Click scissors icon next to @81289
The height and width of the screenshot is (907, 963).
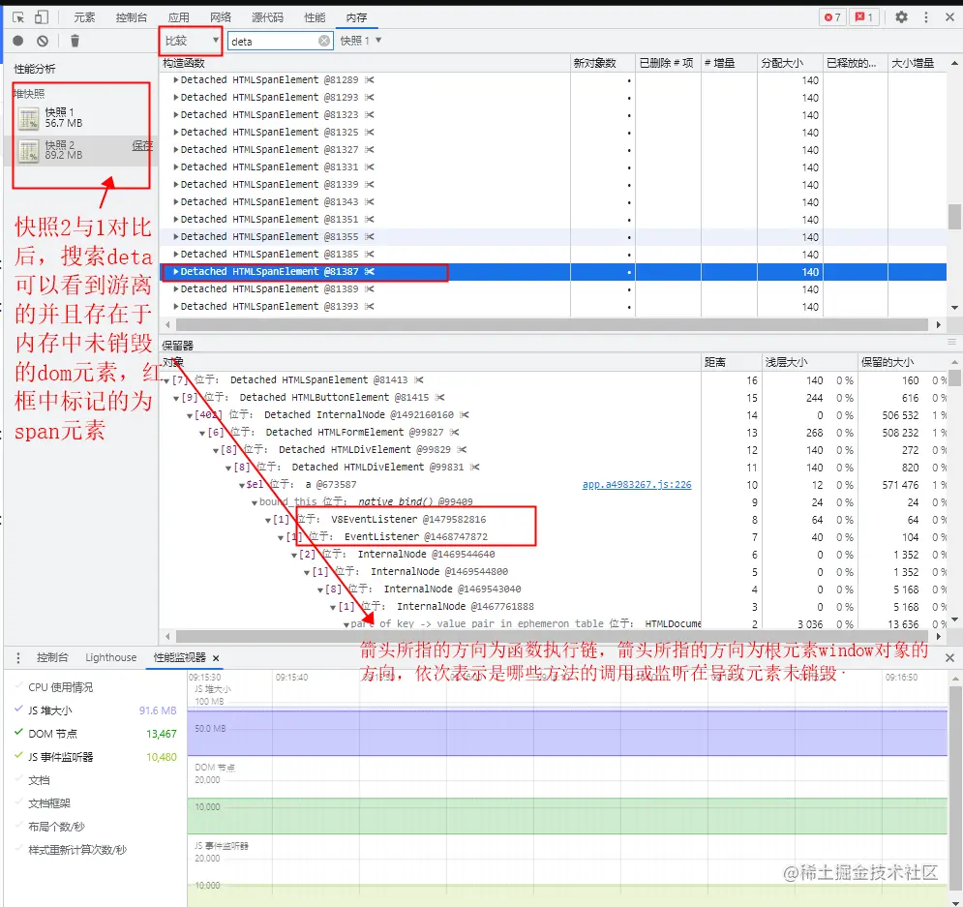369,79
